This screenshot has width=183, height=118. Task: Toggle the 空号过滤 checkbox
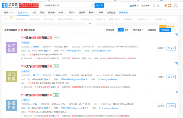click(x=104, y=30)
